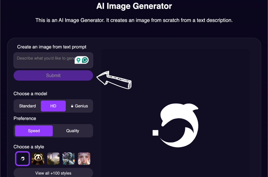
Task: Enable the Speed preference
Action: pyautogui.click(x=33, y=131)
